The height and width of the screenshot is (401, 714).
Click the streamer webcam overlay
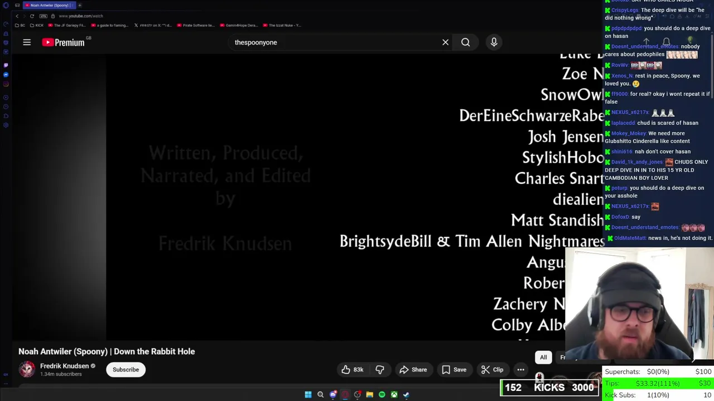click(639, 305)
